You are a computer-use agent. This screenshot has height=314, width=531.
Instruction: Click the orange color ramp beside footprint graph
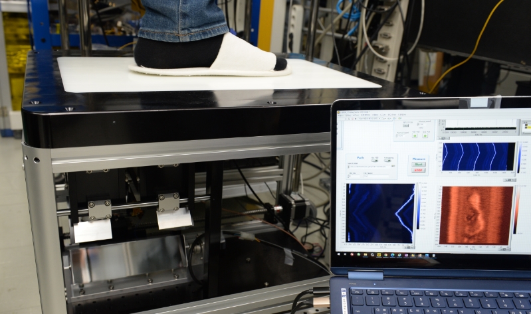tap(518, 210)
